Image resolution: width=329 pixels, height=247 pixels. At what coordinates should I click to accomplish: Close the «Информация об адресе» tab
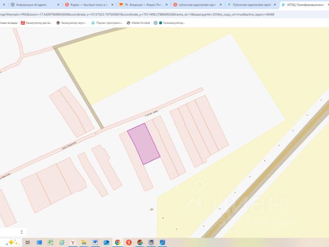coord(58,5)
